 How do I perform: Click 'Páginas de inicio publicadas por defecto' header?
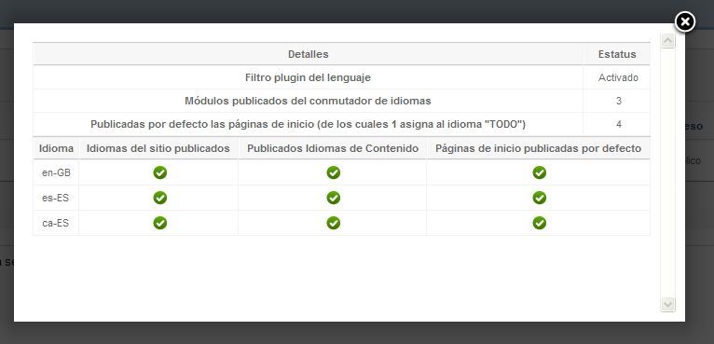tap(538, 148)
